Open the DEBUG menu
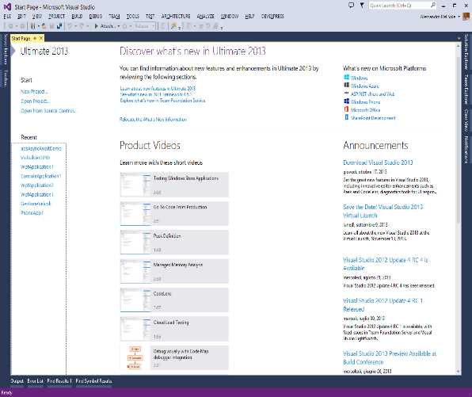 (x=95, y=17)
